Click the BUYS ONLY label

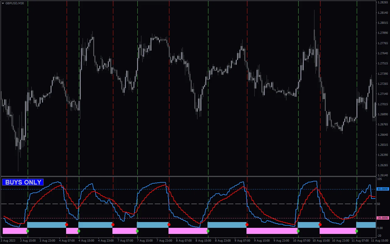(x=23, y=182)
